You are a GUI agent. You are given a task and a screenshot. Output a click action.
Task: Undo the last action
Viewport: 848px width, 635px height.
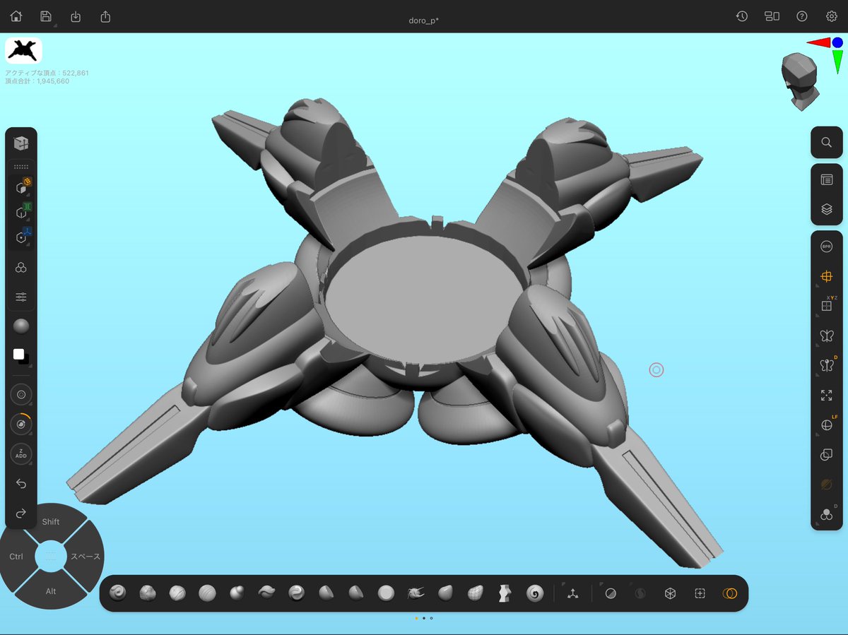(21, 484)
